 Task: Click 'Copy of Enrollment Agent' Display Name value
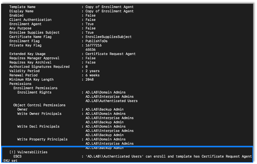click(109, 11)
